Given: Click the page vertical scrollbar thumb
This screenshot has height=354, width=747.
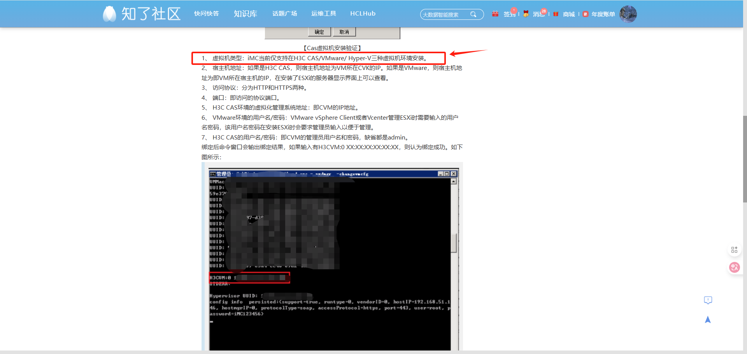Looking at the screenshot, I should pyautogui.click(x=745, y=159).
